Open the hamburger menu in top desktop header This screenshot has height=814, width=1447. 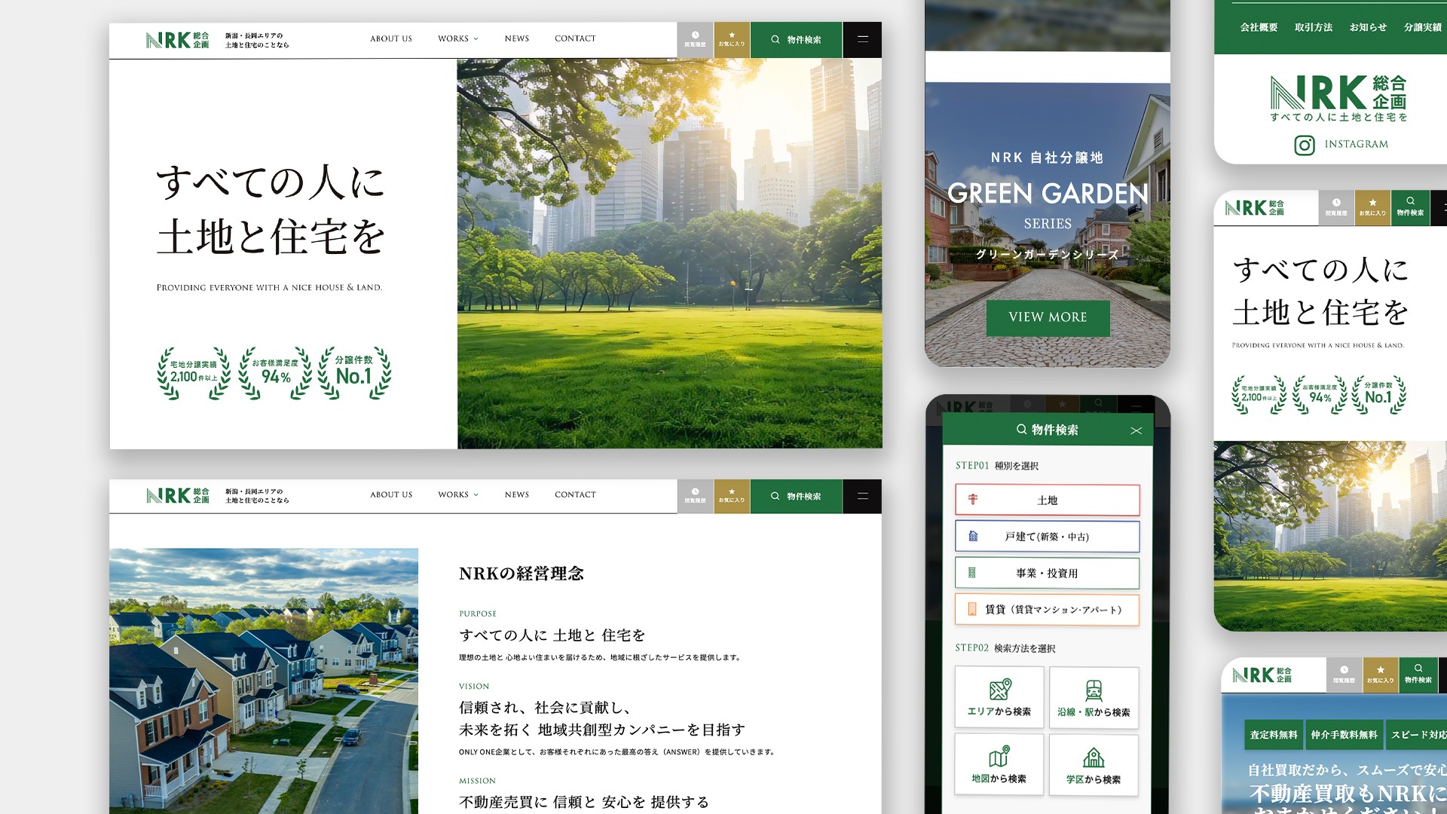(862, 39)
